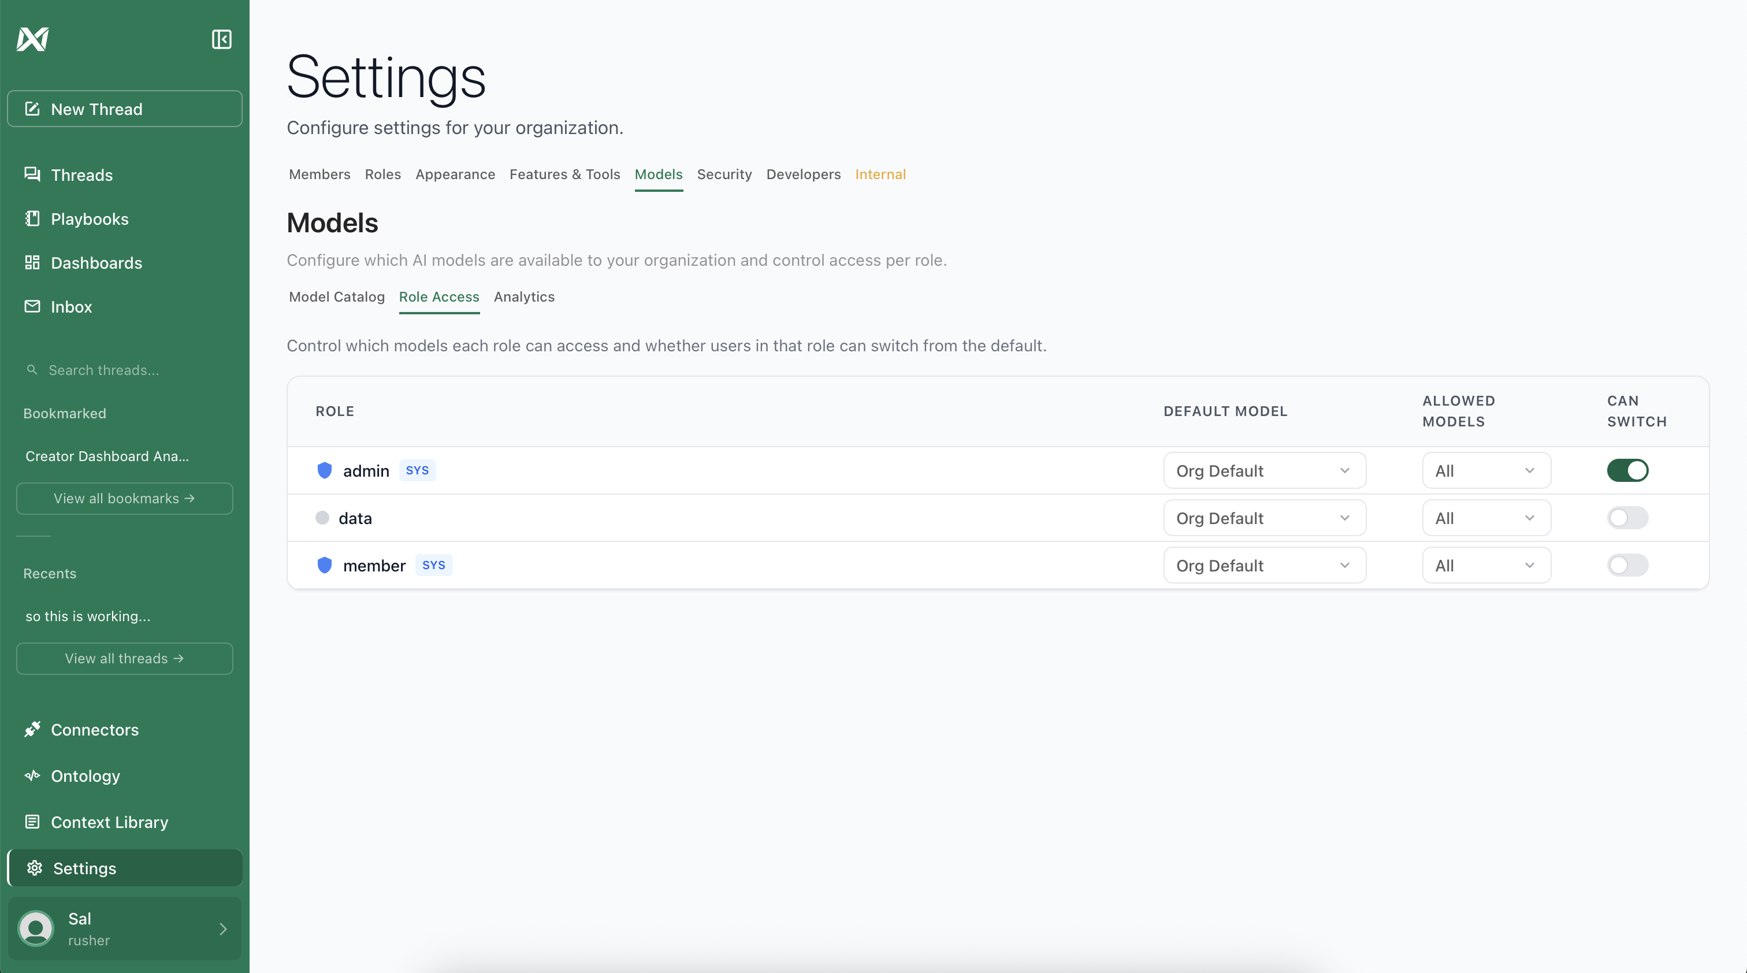Open Inbox envelope icon
Screen dimensions: 1747x973
tap(32, 306)
